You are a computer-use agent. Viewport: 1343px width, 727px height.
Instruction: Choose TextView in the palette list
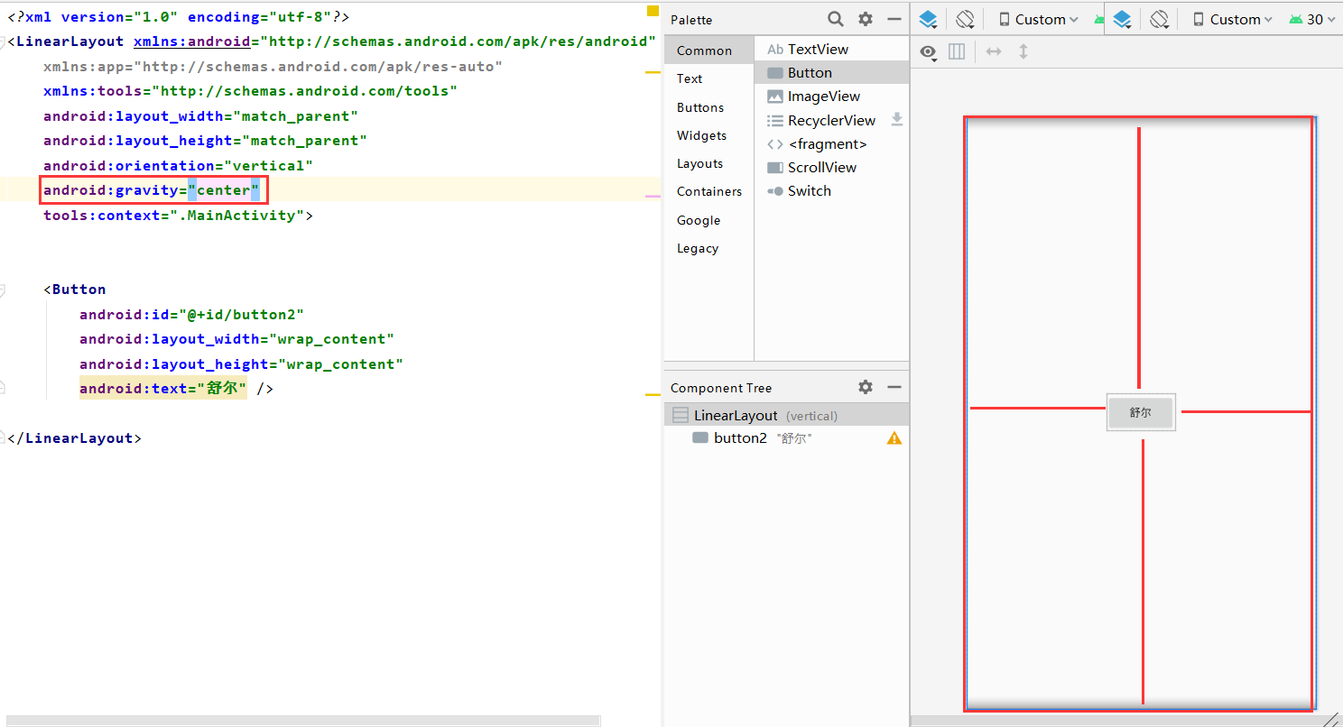click(831, 50)
